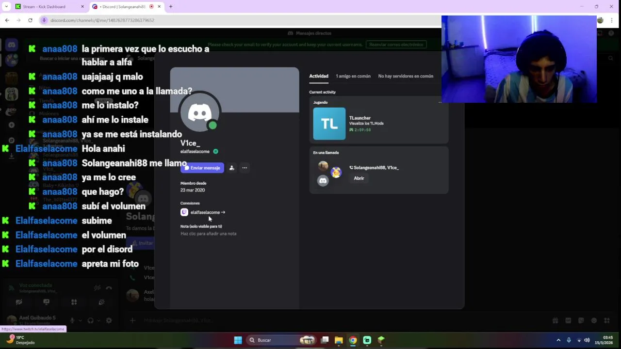Open friend options icon beside Enviar mensaje

232,168
